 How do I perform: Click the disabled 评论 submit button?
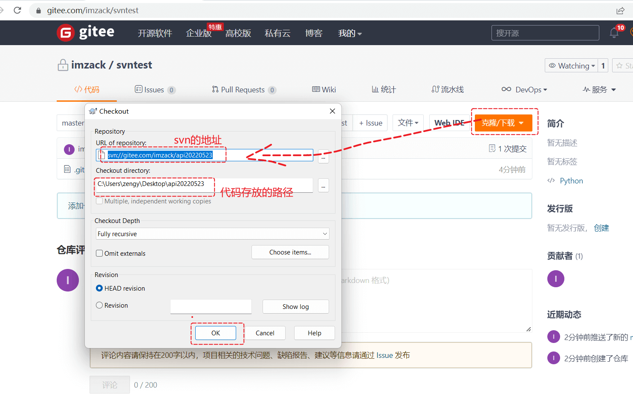[110, 385]
